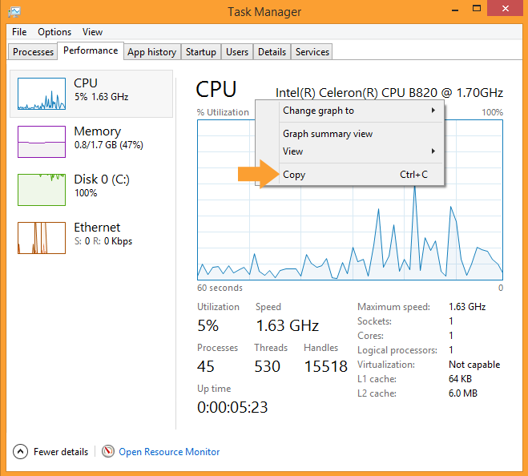Viewport: 528px width, 476px height.
Task: Switch to the Startup tab
Action: pyautogui.click(x=201, y=52)
